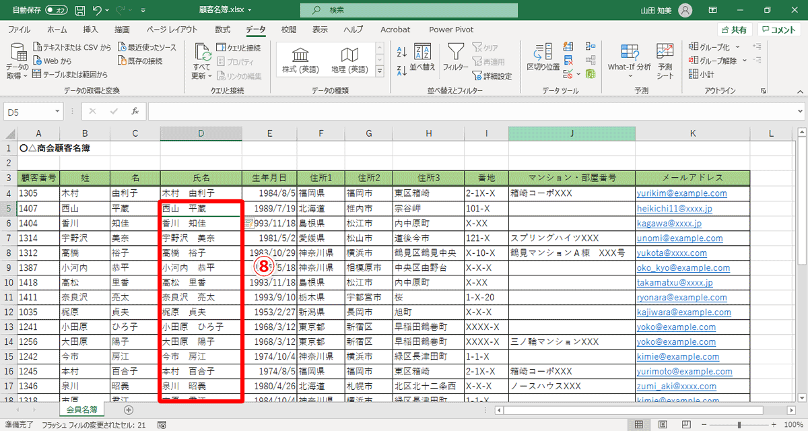
Task: Click the Flash Fill icon in Data Tools
Action: tap(568, 47)
